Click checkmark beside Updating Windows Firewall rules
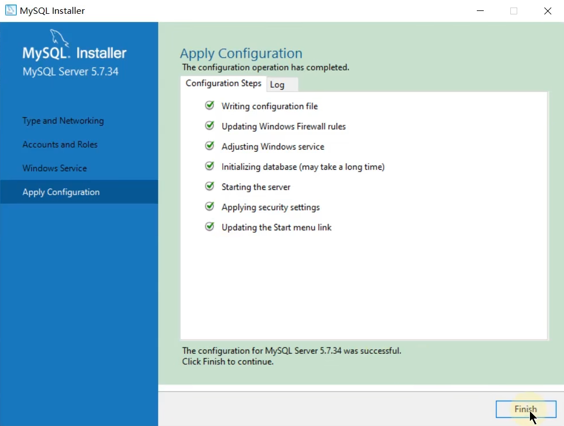Screen dimensions: 564x426 pos(210,126)
